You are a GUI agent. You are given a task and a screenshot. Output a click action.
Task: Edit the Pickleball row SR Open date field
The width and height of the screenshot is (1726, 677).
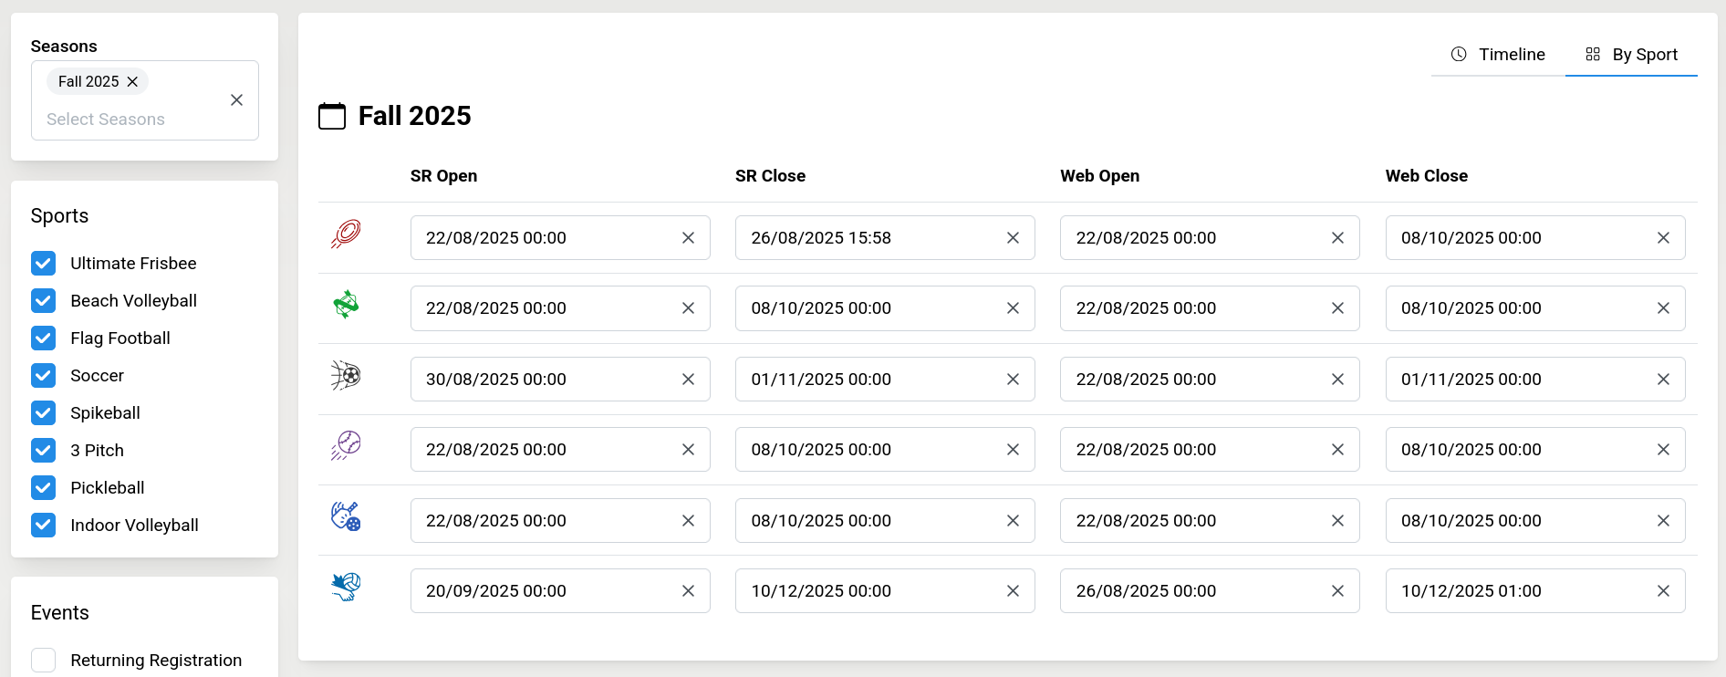(560, 521)
